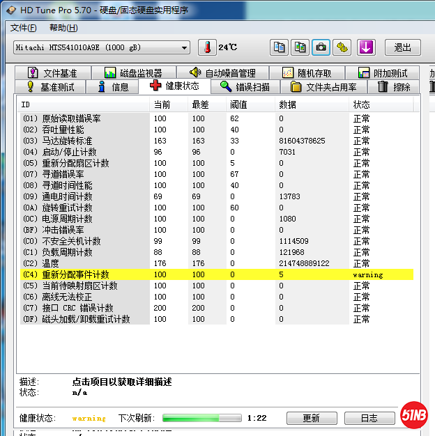Go to the 信息 tab
The width and height of the screenshot is (435, 436).
pyautogui.click(x=113, y=87)
